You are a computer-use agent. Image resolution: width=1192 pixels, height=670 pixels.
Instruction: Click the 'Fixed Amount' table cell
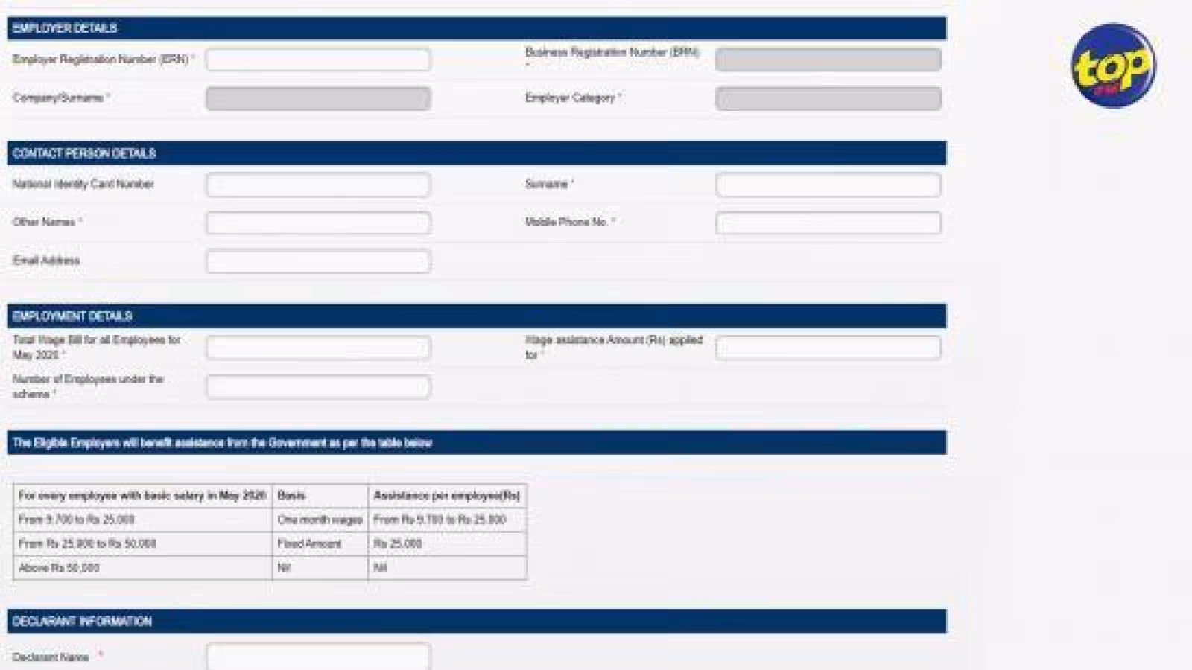pos(320,544)
